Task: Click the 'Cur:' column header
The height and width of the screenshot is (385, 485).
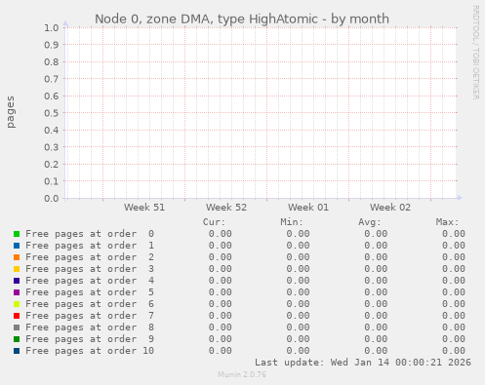Action: 214,222
